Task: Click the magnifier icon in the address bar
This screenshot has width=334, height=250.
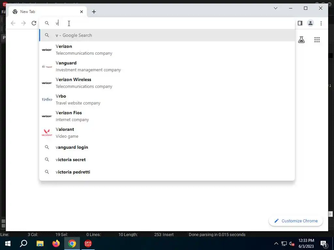Action: [x=47, y=23]
